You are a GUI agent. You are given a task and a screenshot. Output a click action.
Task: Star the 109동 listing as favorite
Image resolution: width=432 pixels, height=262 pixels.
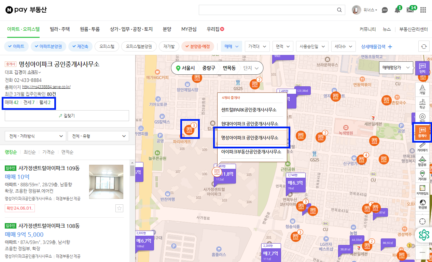[x=119, y=208]
